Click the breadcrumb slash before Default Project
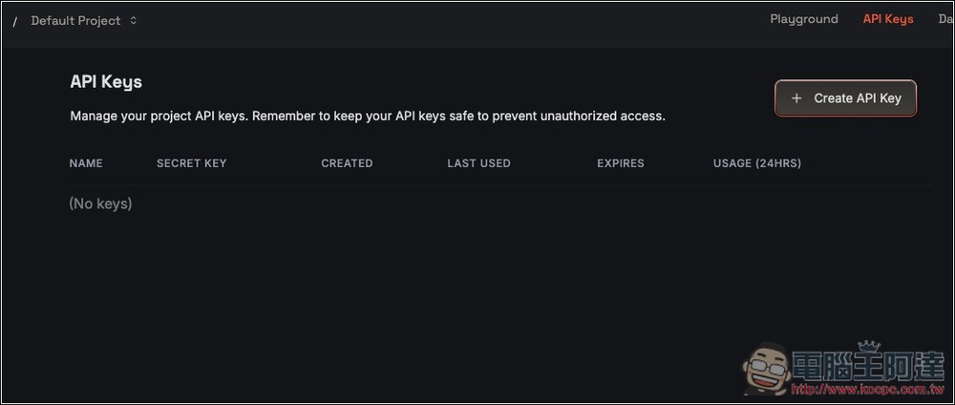The height and width of the screenshot is (405, 955). click(x=15, y=21)
